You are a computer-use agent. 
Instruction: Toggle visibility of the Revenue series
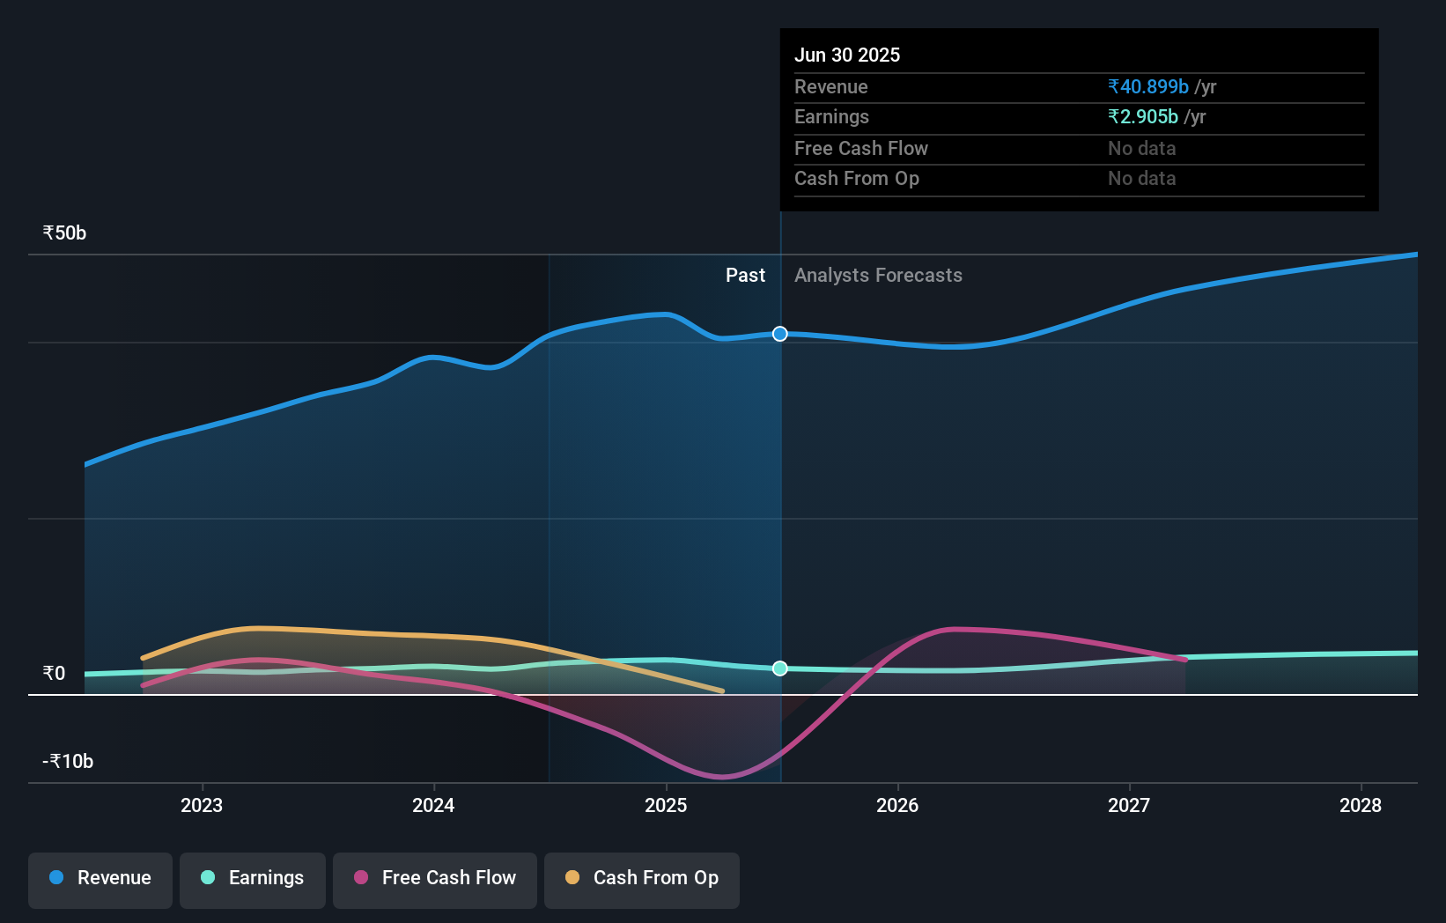click(x=100, y=878)
